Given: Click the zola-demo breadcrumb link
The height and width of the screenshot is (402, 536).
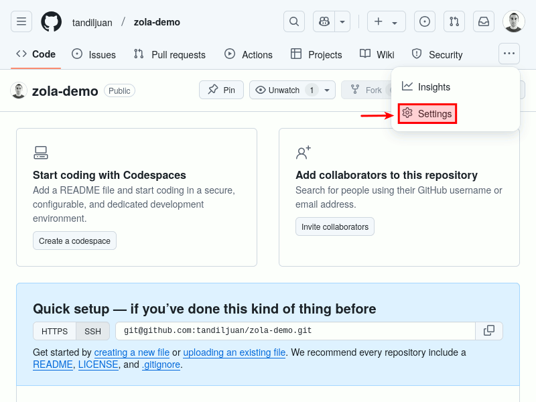Looking at the screenshot, I should (x=157, y=22).
